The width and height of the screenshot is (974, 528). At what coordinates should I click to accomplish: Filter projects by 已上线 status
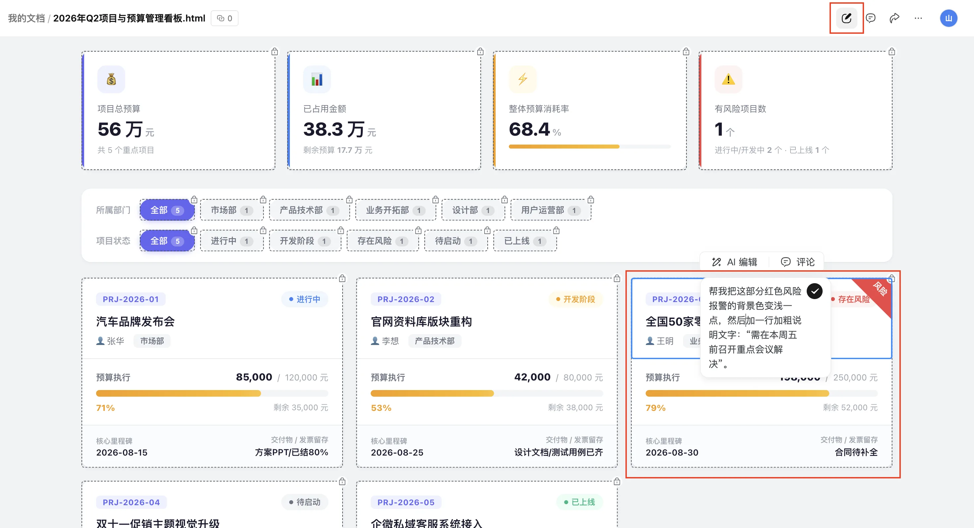click(525, 241)
